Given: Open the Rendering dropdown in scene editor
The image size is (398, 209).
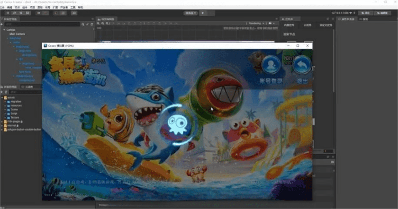Looking at the screenshot, I should coord(255,23).
